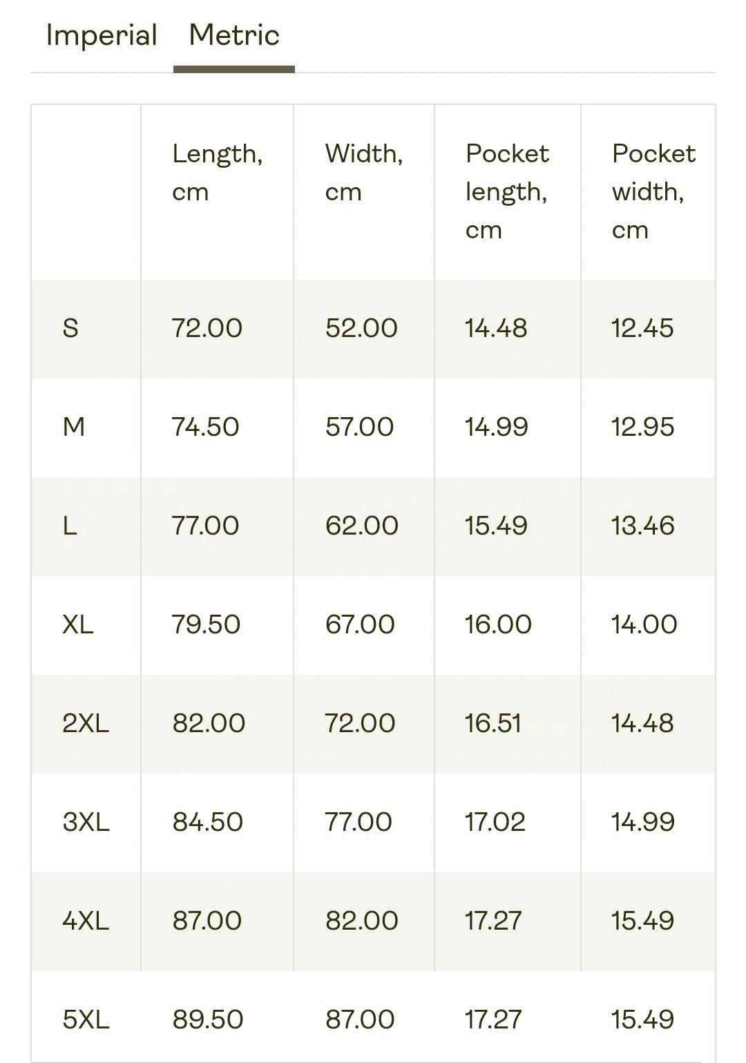
Task: Click the 84.50 length value for 3XL
Action: pyautogui.click(x=208, y=822)
